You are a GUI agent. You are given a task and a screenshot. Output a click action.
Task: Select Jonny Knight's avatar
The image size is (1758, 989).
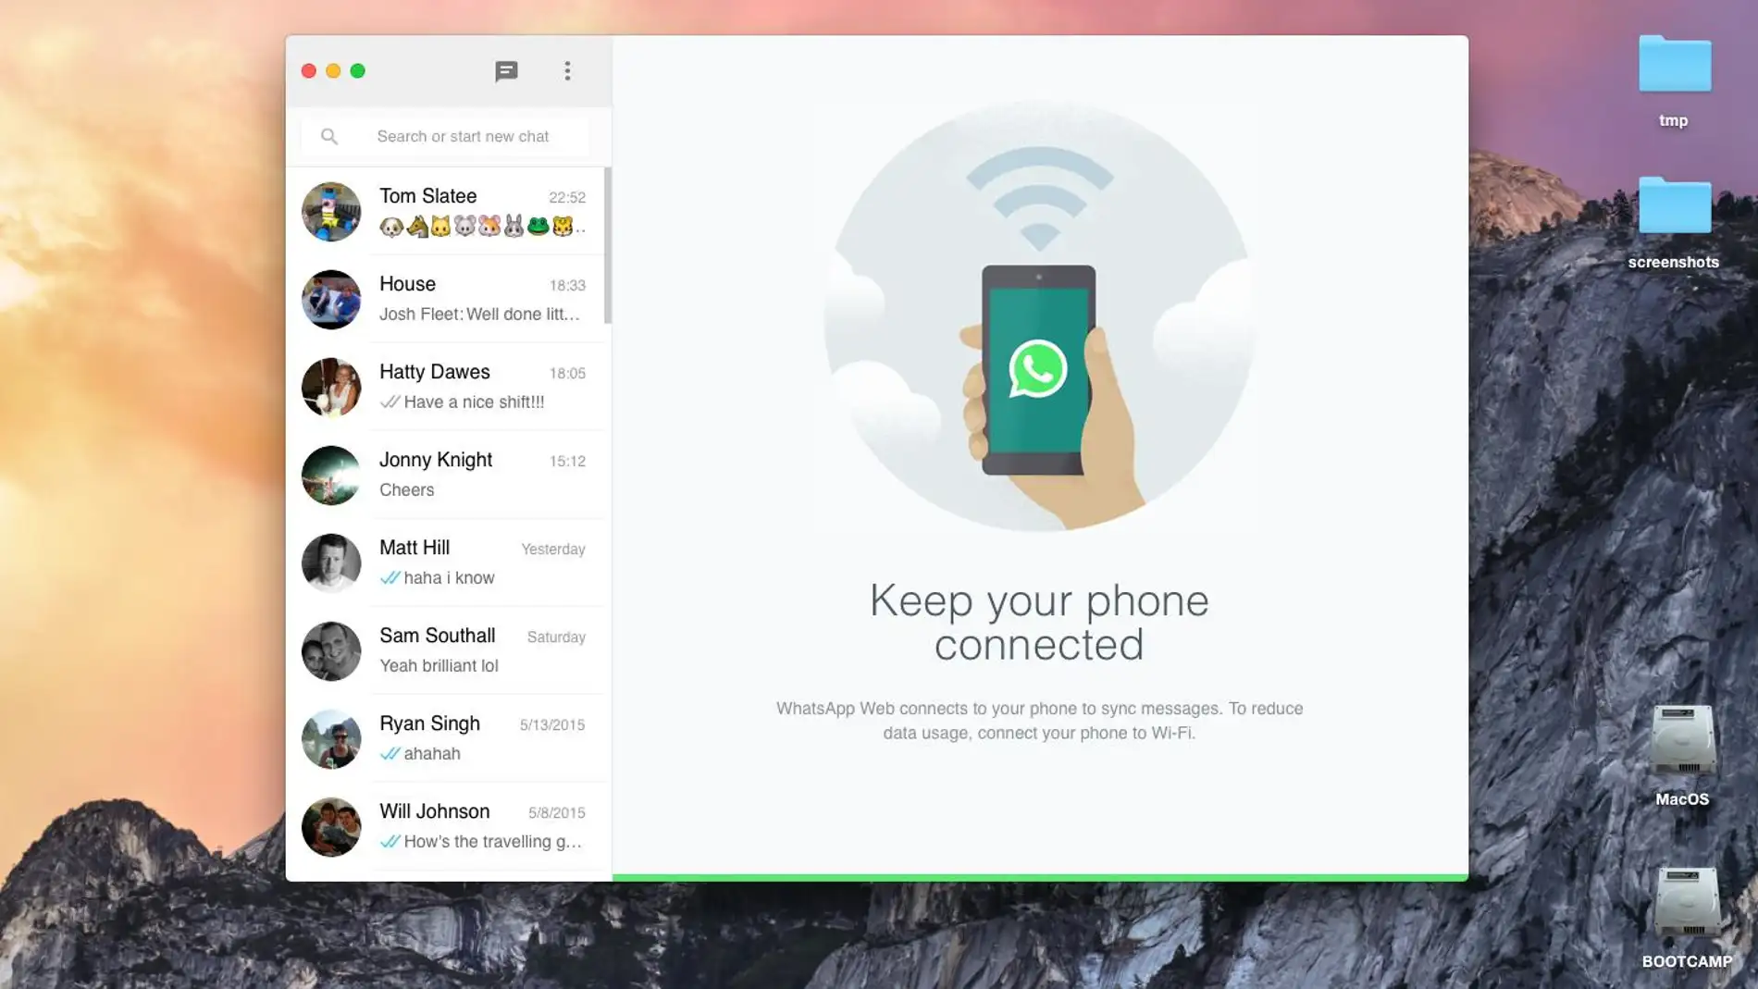click(331, 476)
